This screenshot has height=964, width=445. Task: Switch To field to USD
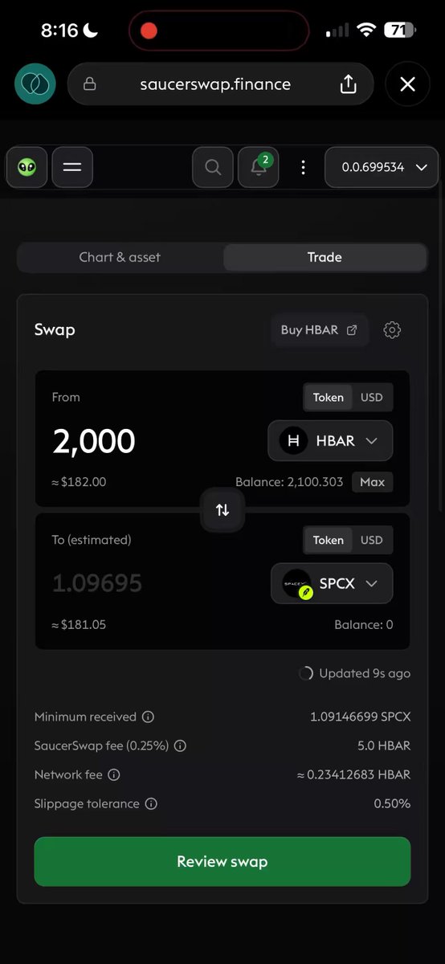[371, 540]
